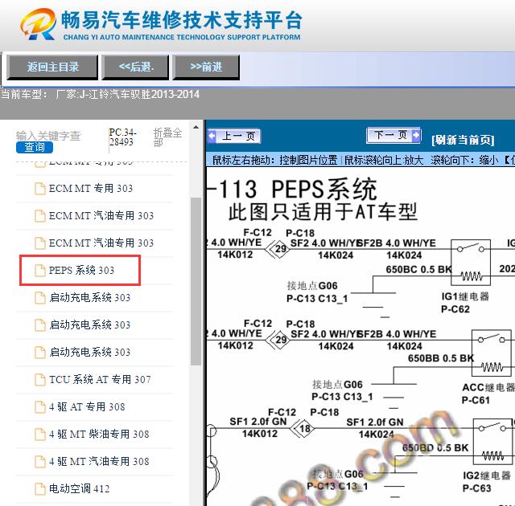
Task: Open the 电动空调 412 tree item
Action: (79, 488)
